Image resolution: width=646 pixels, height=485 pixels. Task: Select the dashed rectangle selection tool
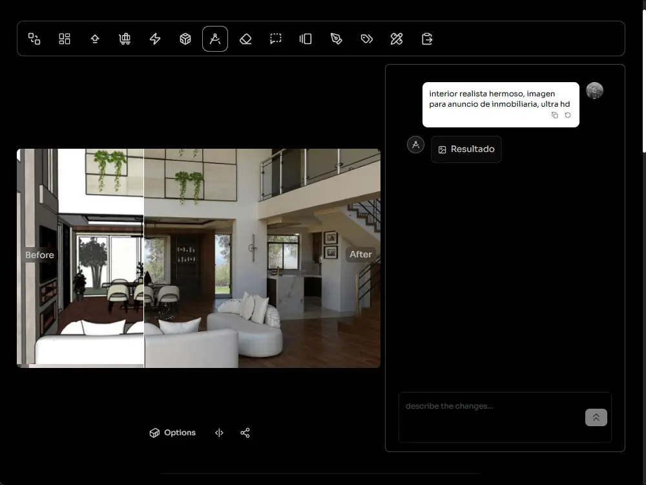click(x=276, y=39)
